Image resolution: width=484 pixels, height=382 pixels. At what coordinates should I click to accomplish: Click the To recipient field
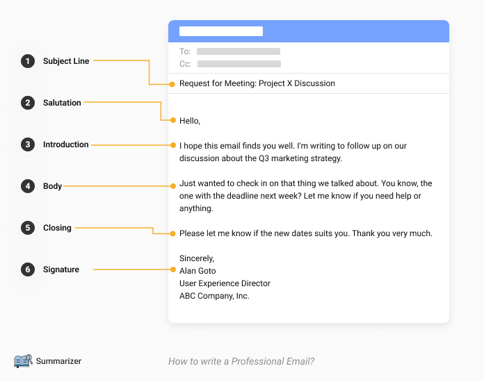coord(239,51)
